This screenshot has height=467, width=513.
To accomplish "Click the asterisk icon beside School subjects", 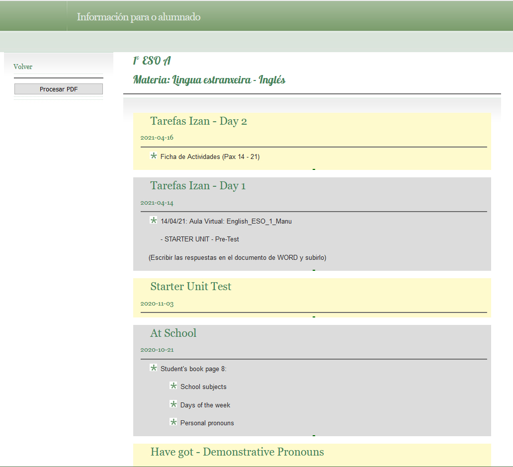I will click(173, 386).
